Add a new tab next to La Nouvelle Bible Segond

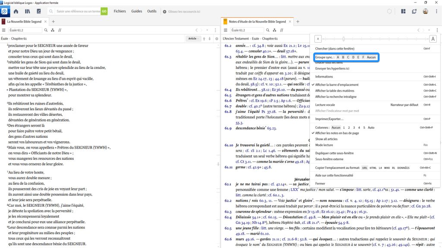(x=53, y=22)
